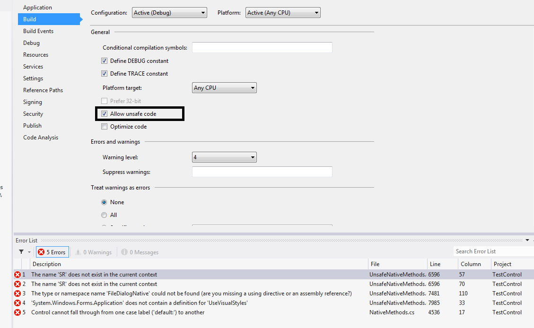Screen dimensions: 534x328
Task: Open the Resources tab
Action: point(35,55)
